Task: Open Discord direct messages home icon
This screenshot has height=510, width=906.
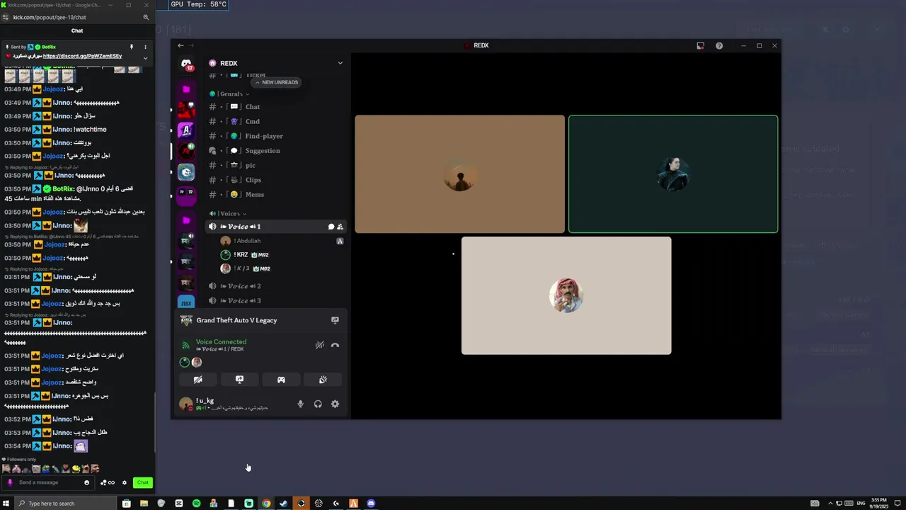Action: click(186, 64)
